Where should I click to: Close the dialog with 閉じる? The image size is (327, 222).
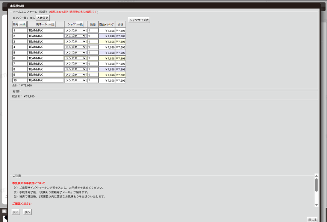click(x=312, y=220)
